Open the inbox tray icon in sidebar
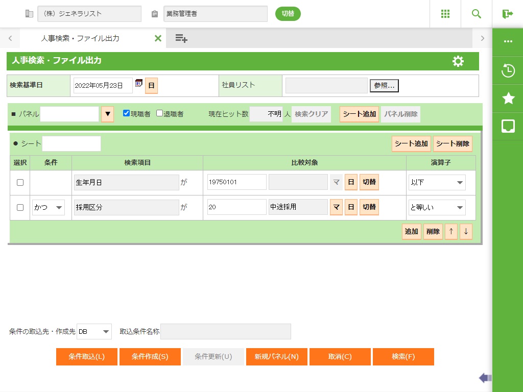 pos(508,127)
